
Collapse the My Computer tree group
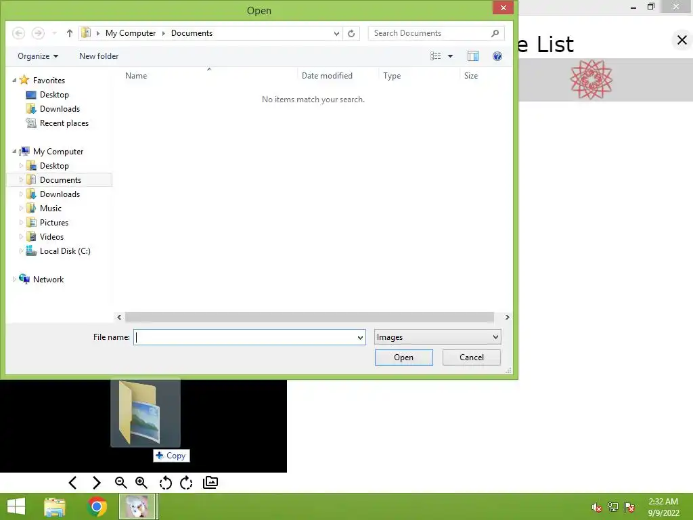14,151
